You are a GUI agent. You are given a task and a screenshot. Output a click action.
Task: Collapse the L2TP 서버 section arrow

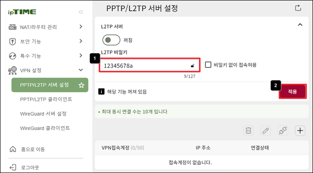(300, 25)
